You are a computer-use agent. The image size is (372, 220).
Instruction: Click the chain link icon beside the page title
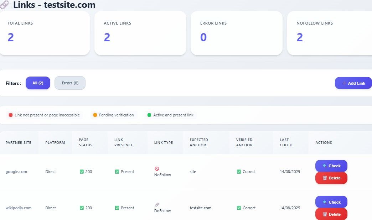[5, 5]
